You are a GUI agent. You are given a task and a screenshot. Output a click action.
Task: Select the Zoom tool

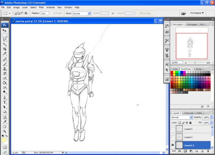(x=5, y=131)
